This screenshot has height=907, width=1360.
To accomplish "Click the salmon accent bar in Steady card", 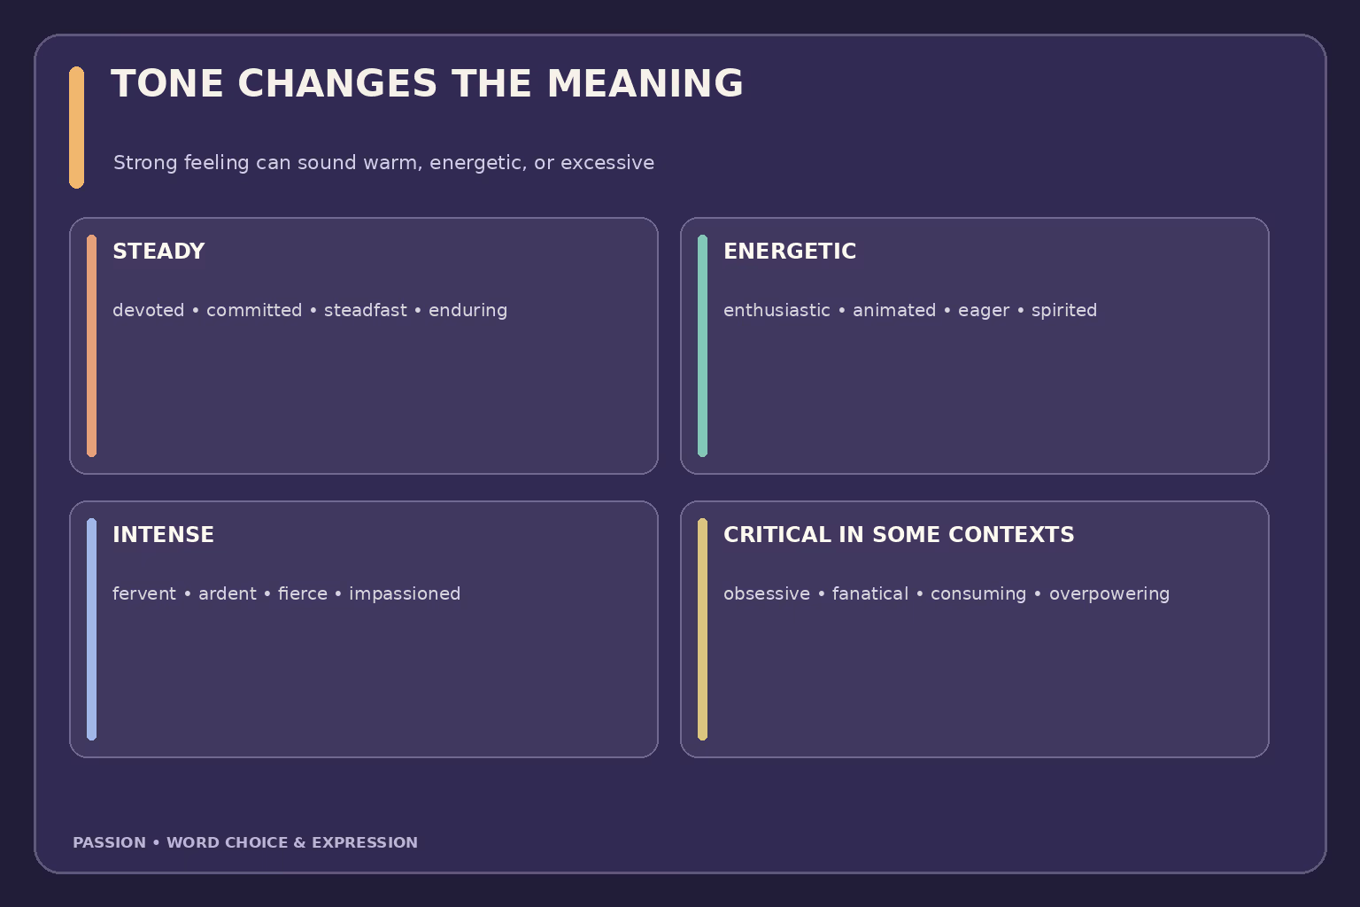I will tap(91, 346).
